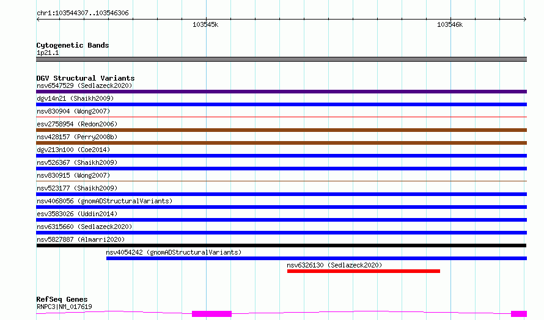544x320 pixels.
Task: Click the blue dgv14n21 variant bar
Action: [281, 104]
